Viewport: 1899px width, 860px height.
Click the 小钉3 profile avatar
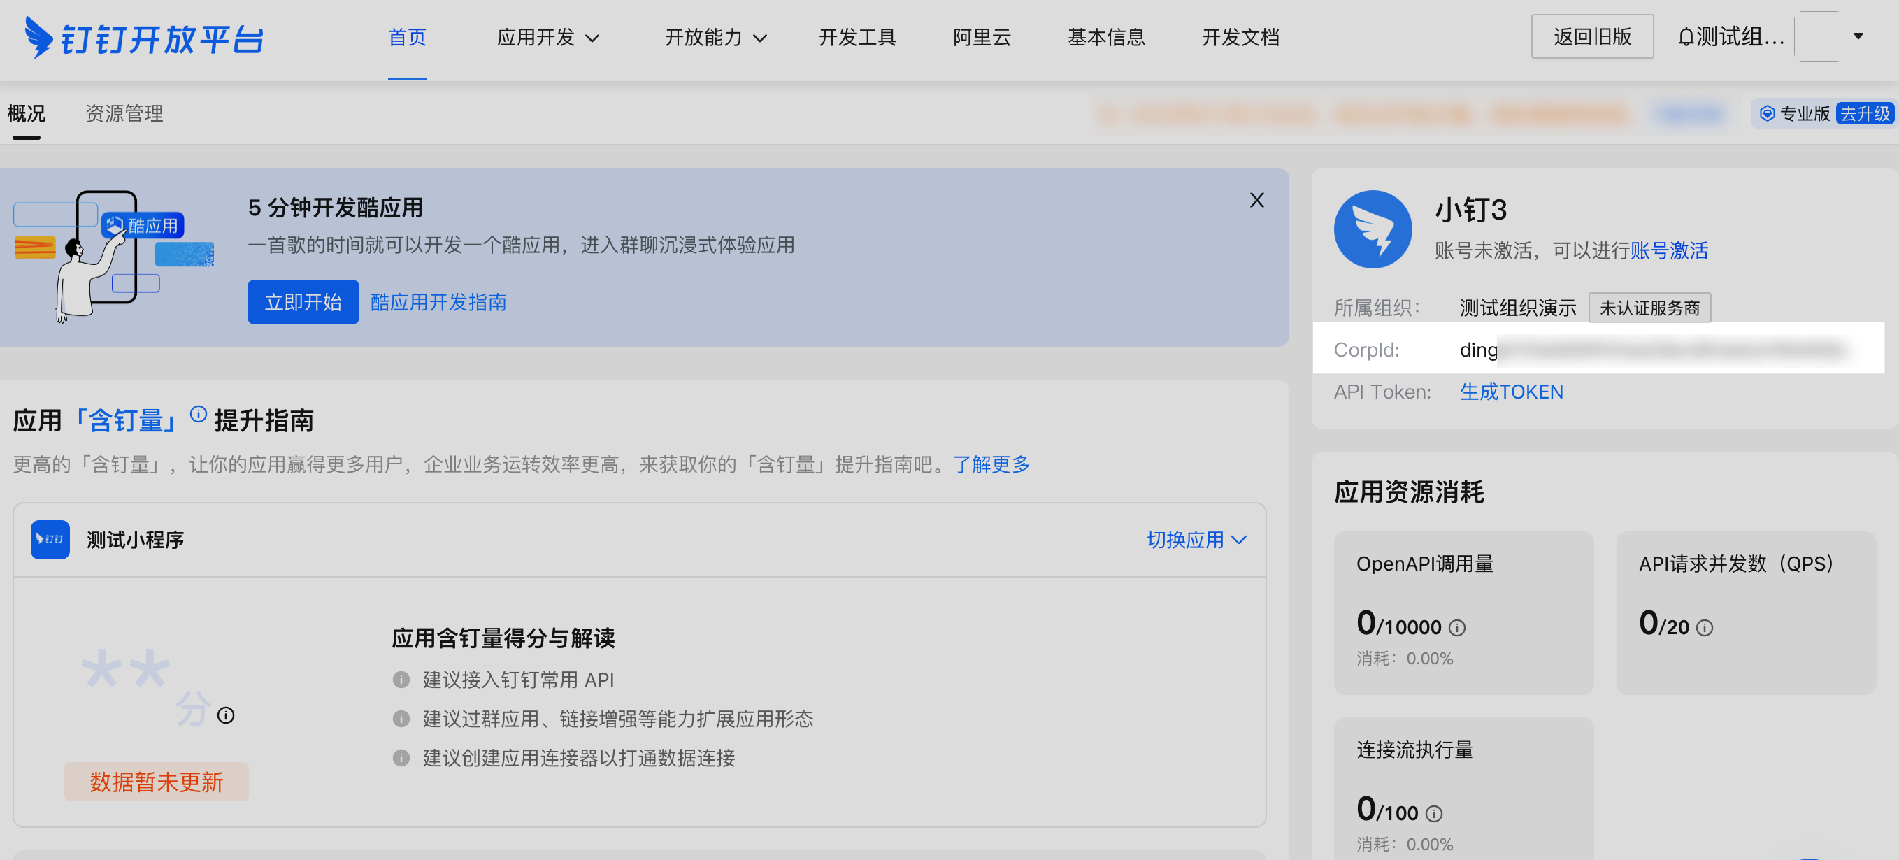click(1373, 229)
